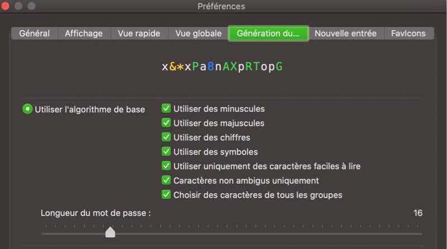The height and width of the screenshot is (249, 447).
Task: Open the Affichage tab
Action: 84,33
